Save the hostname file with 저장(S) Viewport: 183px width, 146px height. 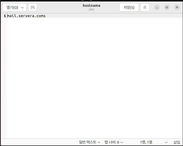[129, 7]
